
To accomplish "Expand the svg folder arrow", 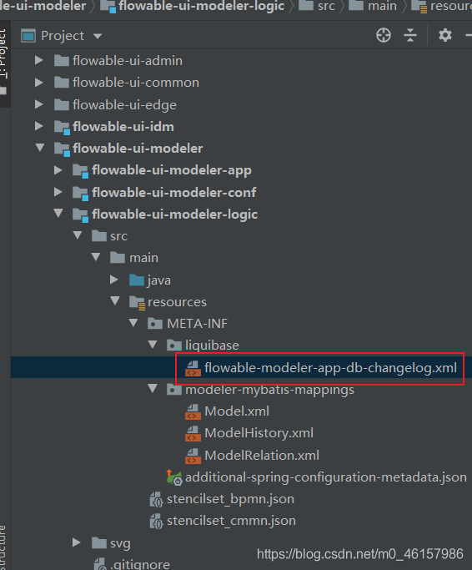I will 77,542.
